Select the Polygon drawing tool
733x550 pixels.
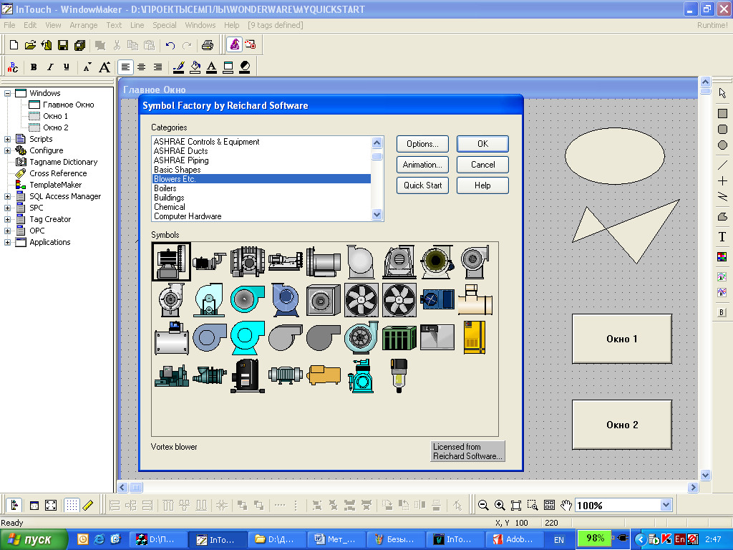722,216
